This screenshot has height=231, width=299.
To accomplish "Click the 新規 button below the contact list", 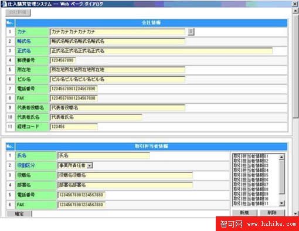I will click(244, 213).
